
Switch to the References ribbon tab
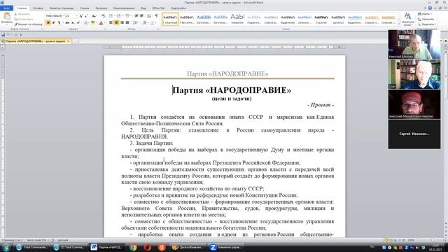(84, 8)
